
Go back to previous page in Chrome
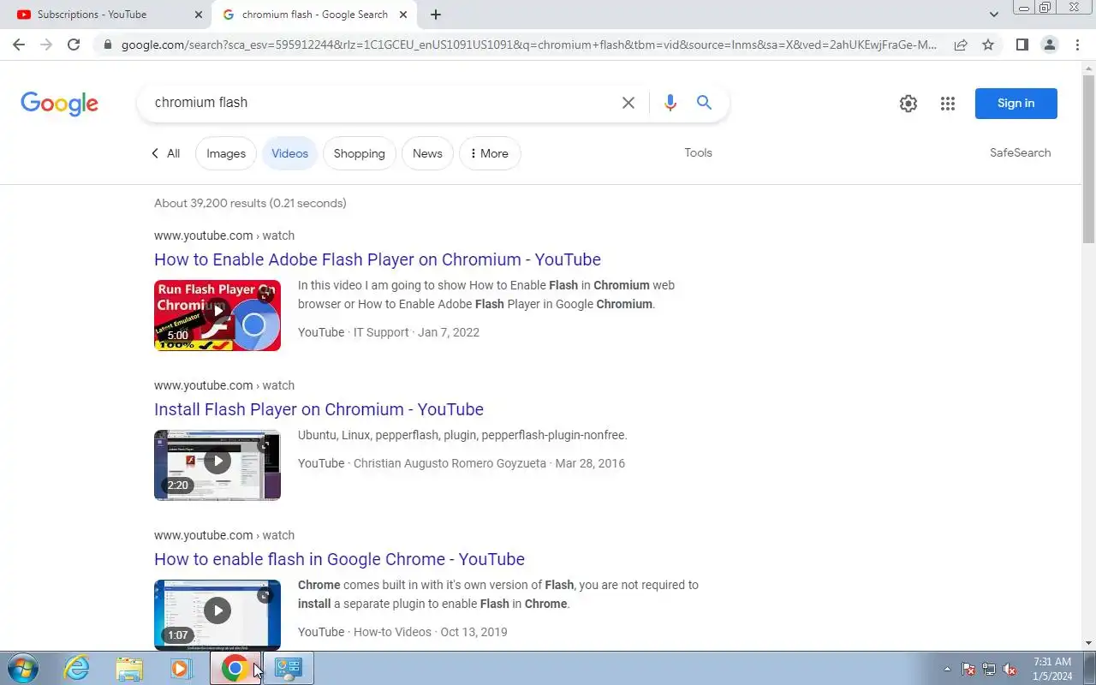pyautogui.click(x=19, y=45)
